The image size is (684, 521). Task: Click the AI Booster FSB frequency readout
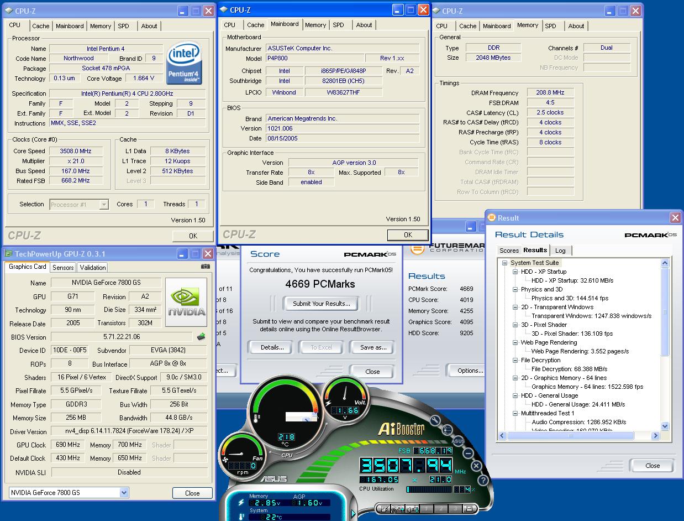433,451
